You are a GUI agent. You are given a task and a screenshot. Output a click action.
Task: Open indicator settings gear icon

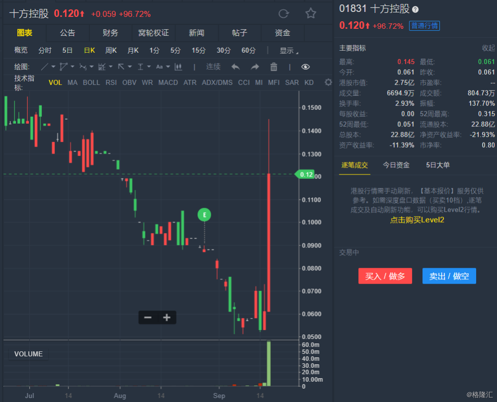click(x=329, y=82)
